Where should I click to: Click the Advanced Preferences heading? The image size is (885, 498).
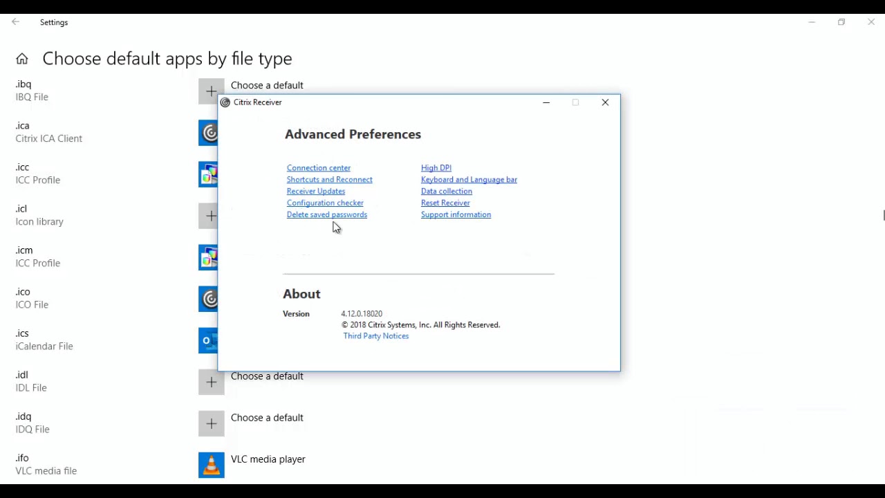point(353,134)
